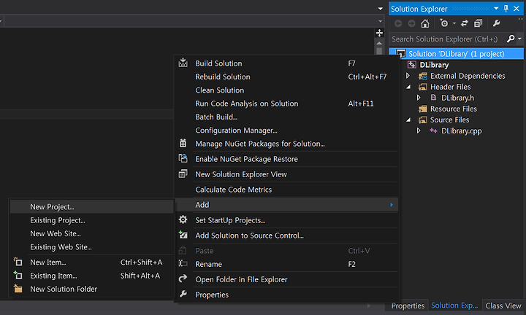The height and width of the screenshot is (315, 526).
Task: Open Pending Changes Filter dropdown arrow
Action: tap(454, 23)
